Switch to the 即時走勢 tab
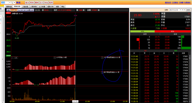 (17, 6)
